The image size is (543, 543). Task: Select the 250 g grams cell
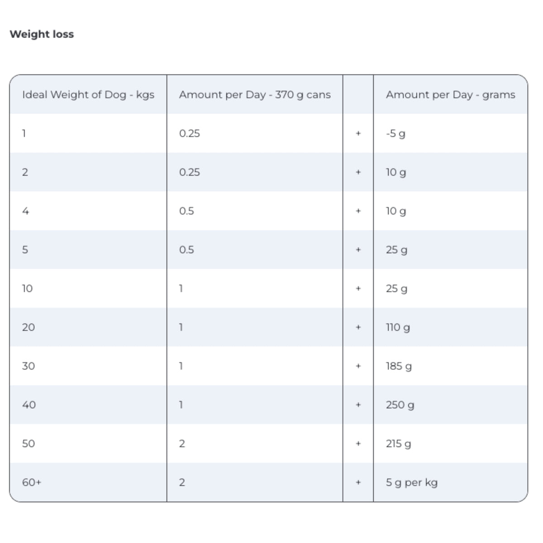pos(400,405)
